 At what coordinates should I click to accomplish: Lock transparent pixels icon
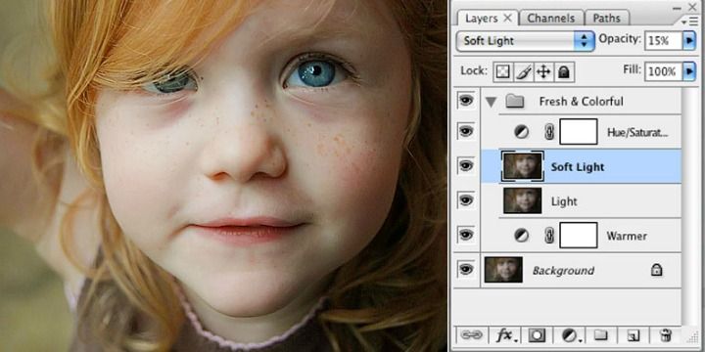502,71
